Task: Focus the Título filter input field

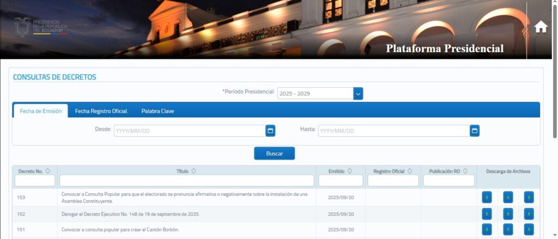Action: tap(186, 181)
